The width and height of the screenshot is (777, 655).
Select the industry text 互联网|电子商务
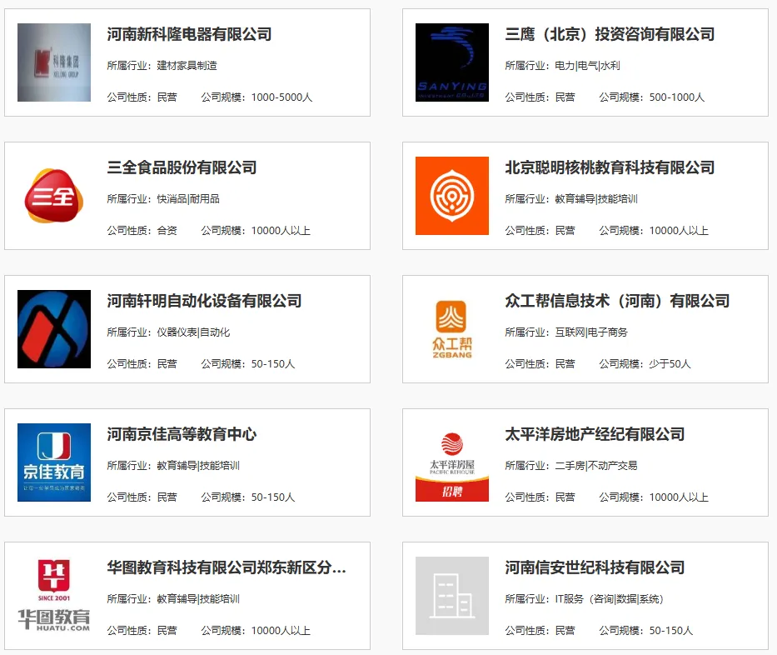point(591,332)
